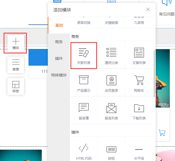Select the 购物车 module icon

pos(139,83)
